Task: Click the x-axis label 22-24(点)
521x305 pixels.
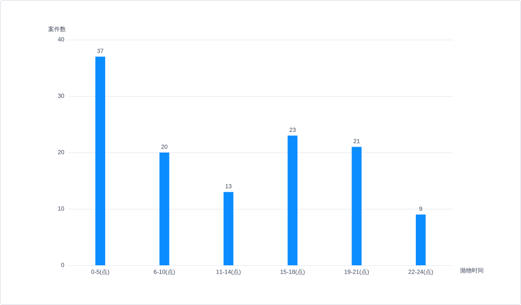Action: coord(421,272)
